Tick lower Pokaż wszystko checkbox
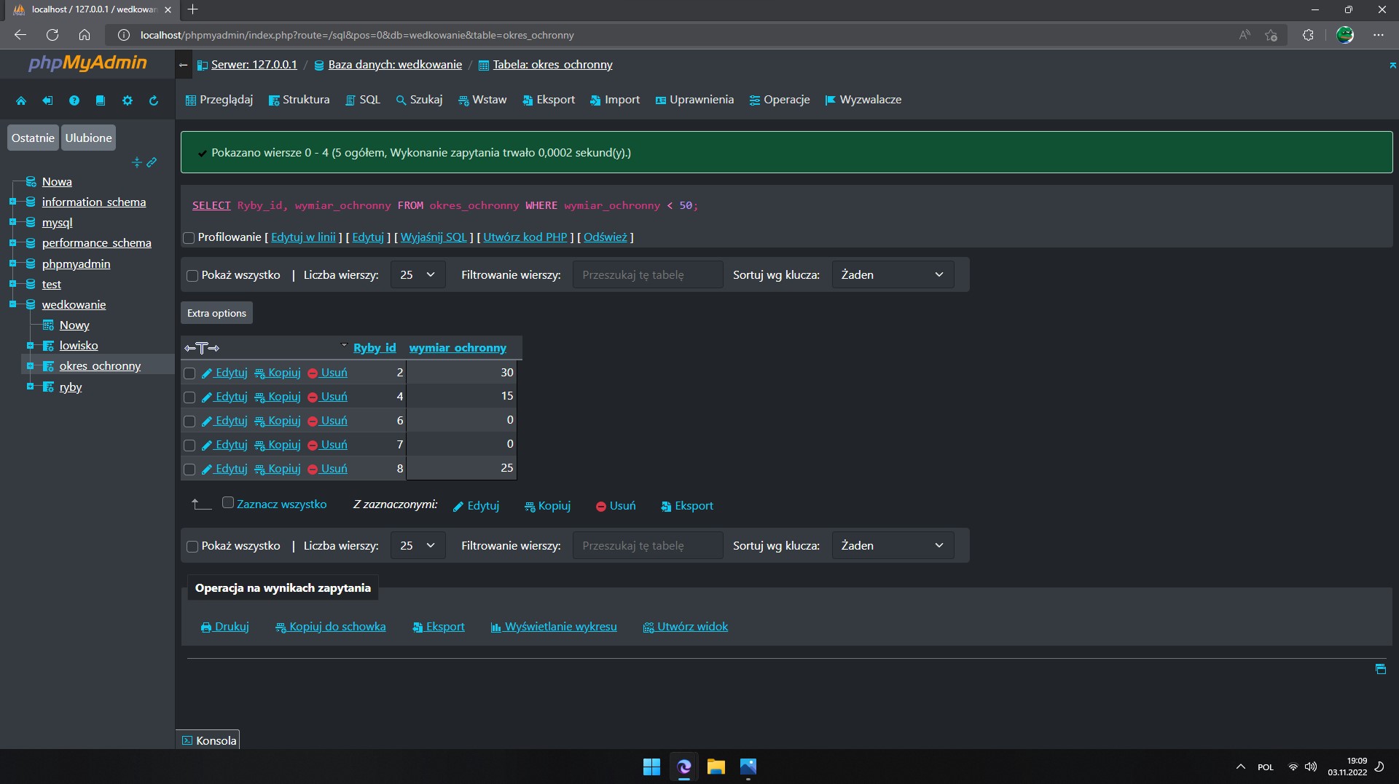The height and width of the screenshot is (784, 1399). tap(192, 547)
